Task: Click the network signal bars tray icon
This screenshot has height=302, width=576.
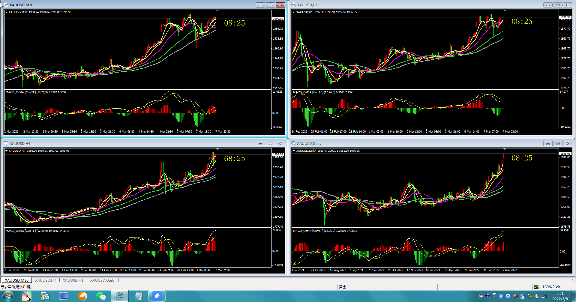Action: pos(544,296)
